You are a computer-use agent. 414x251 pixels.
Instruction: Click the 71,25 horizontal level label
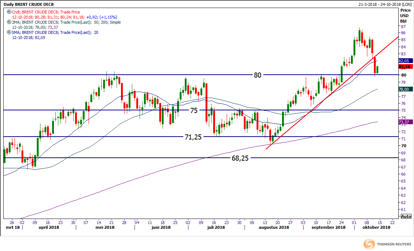(194, 137)
